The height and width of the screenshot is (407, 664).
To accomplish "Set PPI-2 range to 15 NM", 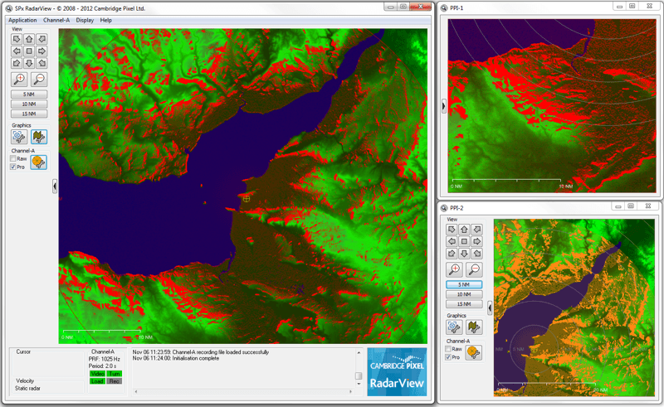I will click(x=464, y=304).
